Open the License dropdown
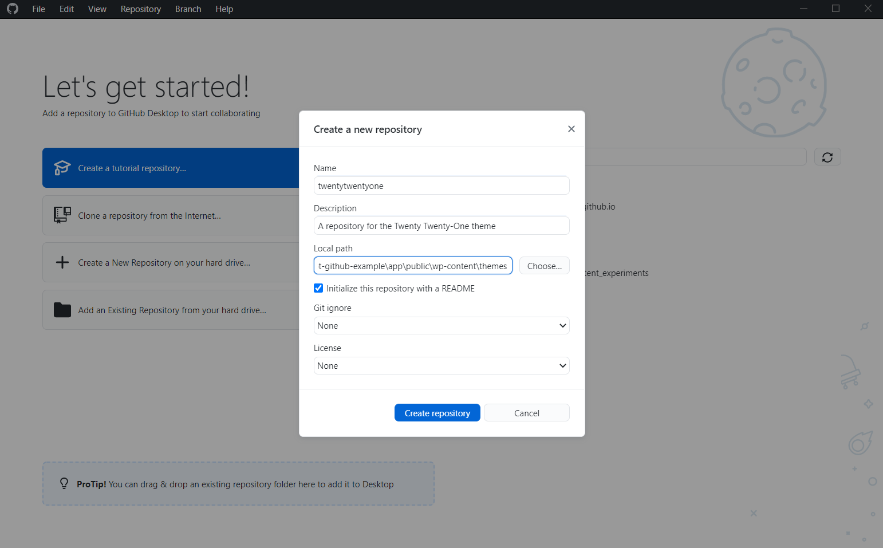The width and height of the screenshot is (883, 548). click(x=441, y=365)
